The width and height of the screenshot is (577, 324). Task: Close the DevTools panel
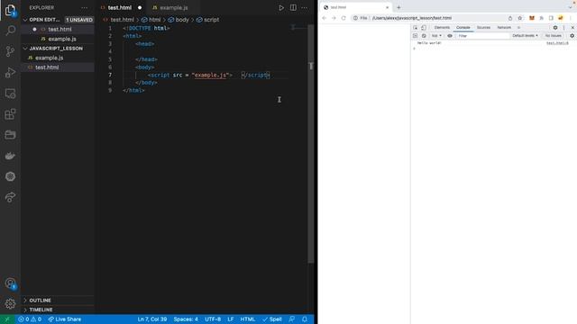coord(572,28)
